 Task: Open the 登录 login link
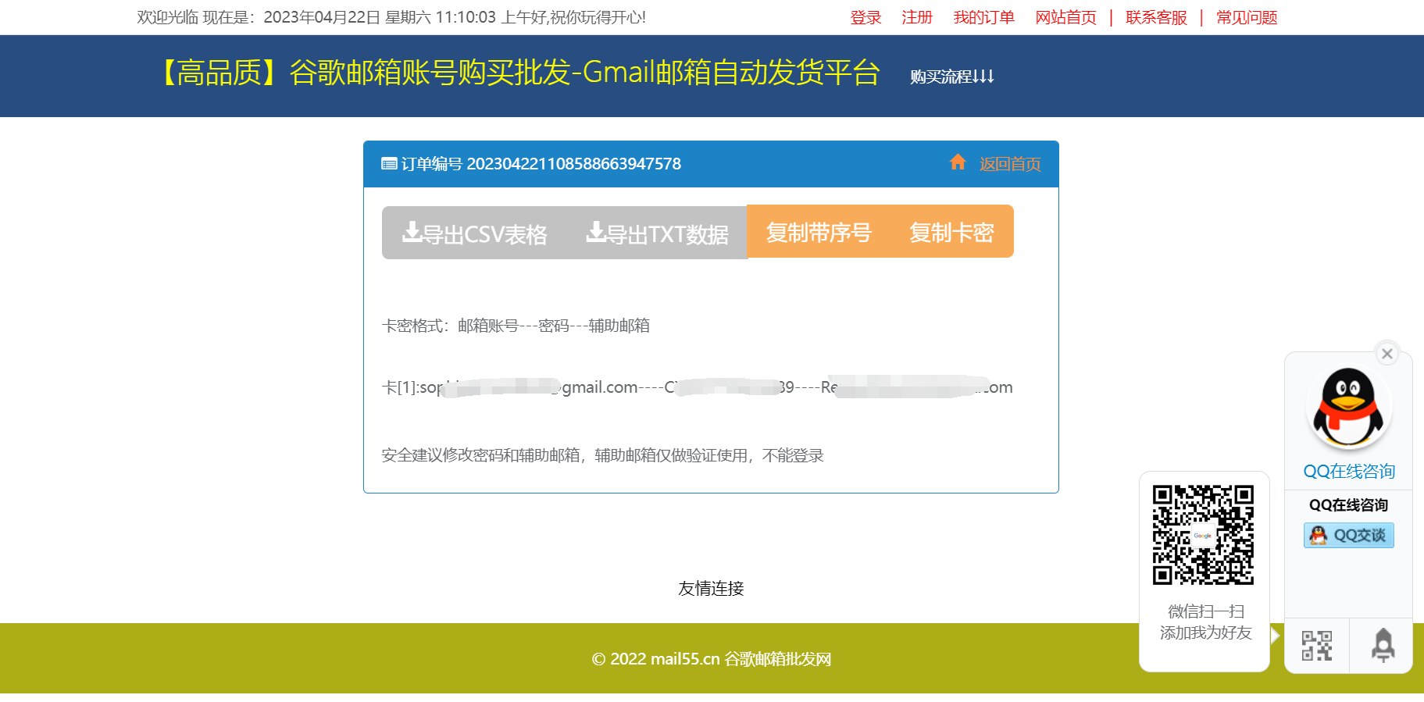[x=865, y=17]
